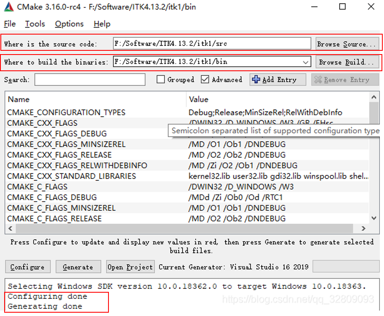
Task: Click the Search input field
Action: click(x=90, y=80)
